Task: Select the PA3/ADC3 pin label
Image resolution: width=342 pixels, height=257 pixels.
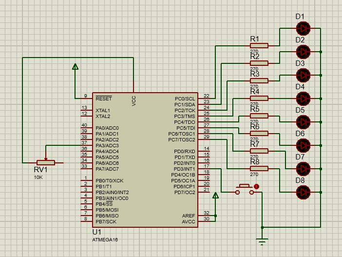Action: pos(107,146)
